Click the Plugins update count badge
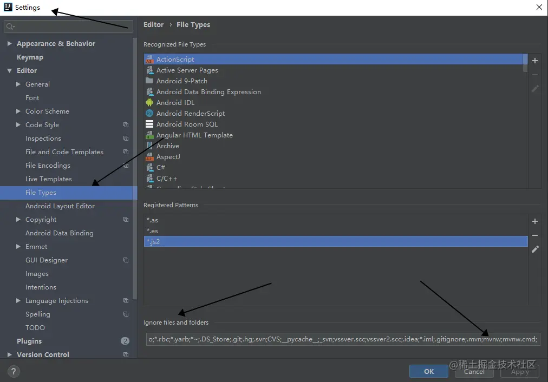 (125, 341)
